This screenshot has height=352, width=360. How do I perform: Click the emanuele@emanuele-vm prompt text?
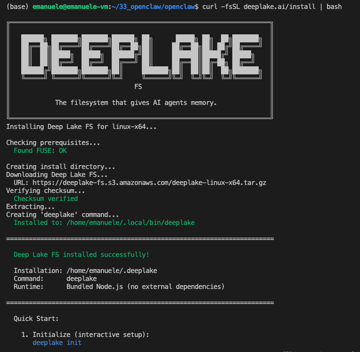[70, 7]
